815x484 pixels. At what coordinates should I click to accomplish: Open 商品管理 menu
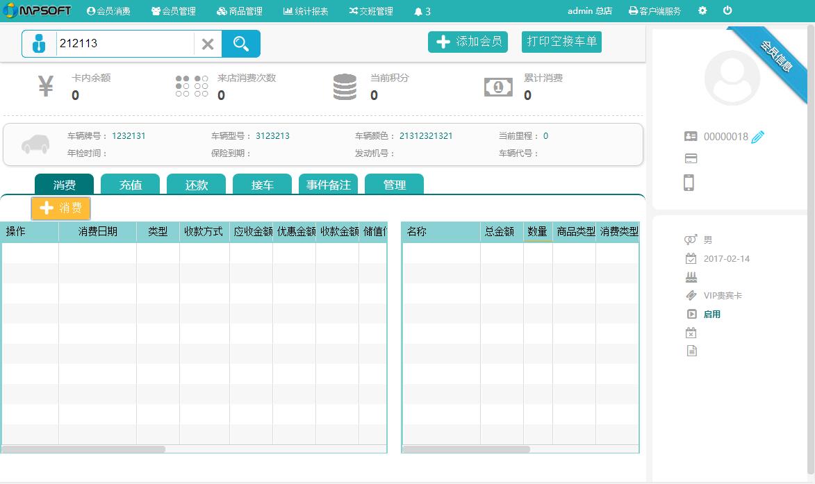click(x=239, y=11)
